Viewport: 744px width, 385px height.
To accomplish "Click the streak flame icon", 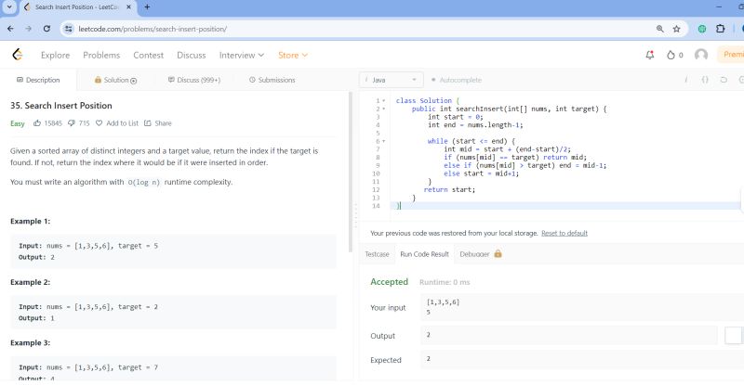I will 671,55.
